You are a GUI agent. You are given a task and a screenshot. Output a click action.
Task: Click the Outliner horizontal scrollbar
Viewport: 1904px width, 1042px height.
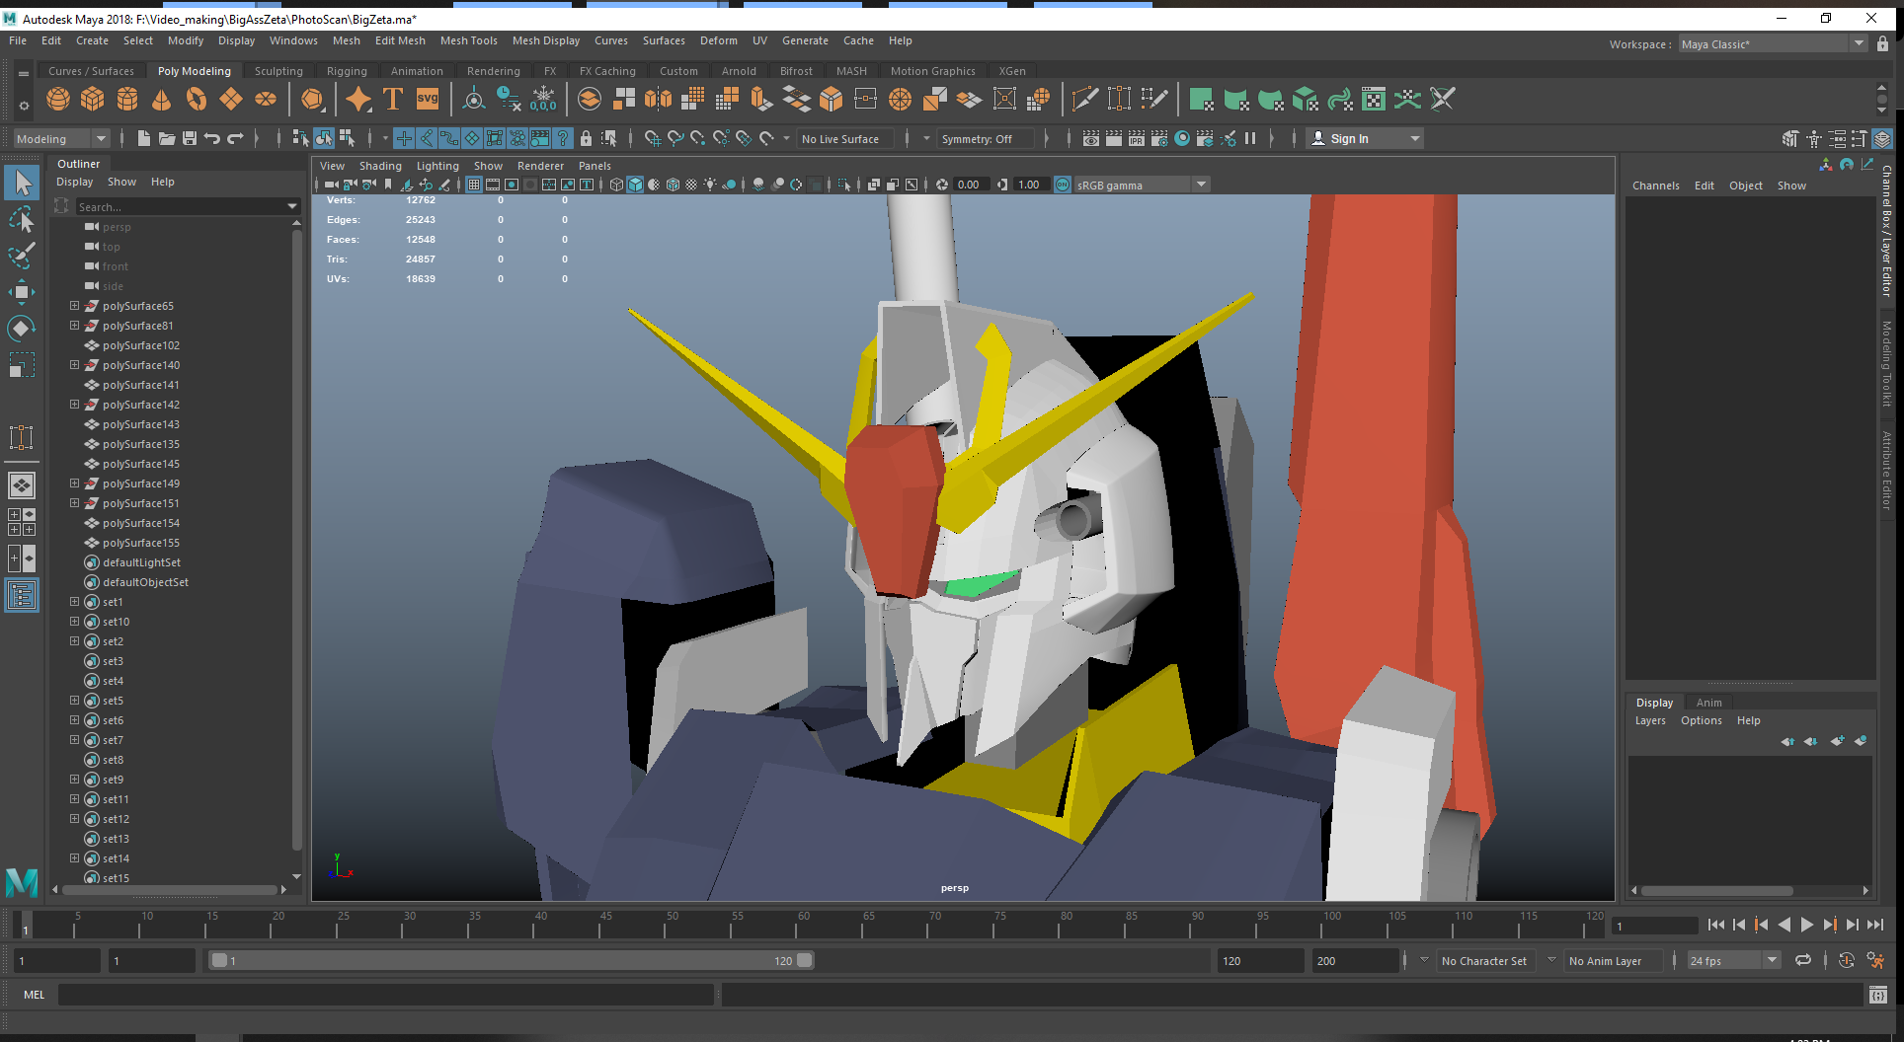point(170,890)
